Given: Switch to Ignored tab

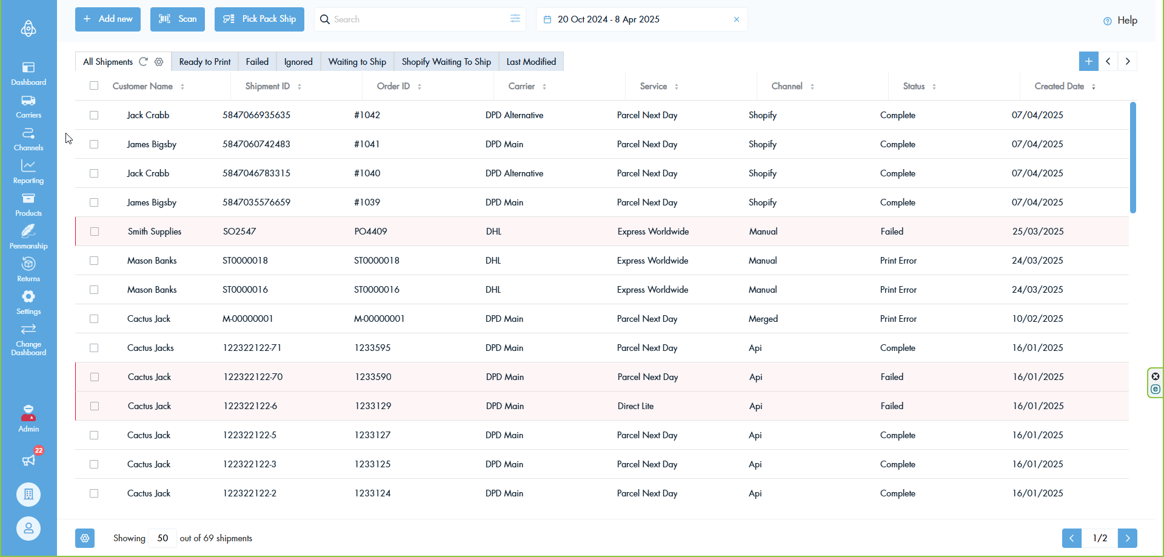Looking at the screenshot, I should (x=298, y=62).
